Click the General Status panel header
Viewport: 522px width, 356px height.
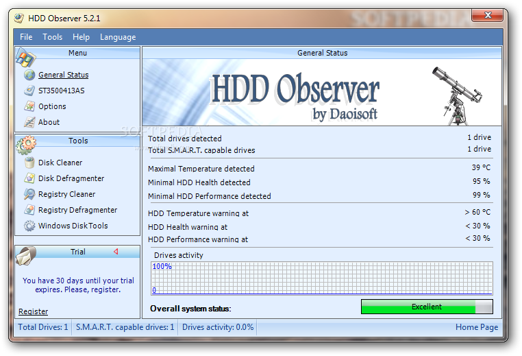(322, 53)
